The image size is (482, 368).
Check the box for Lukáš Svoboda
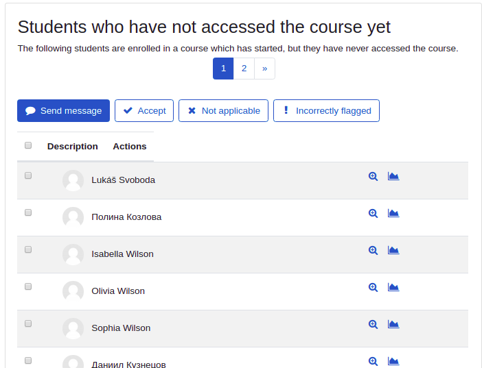[28, 175]
